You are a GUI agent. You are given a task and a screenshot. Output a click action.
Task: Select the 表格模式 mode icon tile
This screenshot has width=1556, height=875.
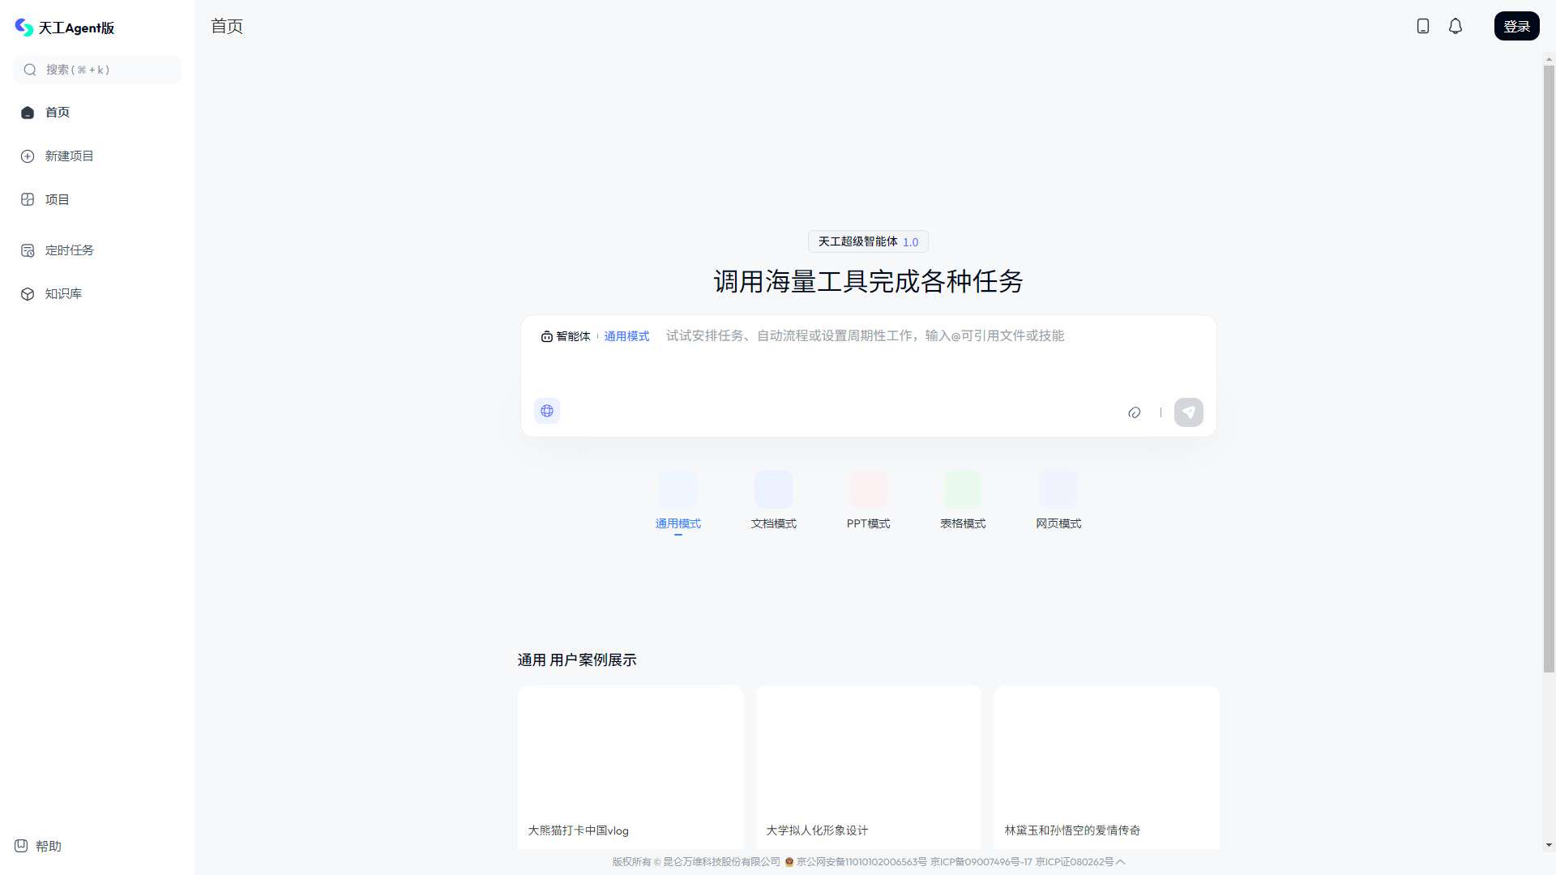click(x=963, y=489)
